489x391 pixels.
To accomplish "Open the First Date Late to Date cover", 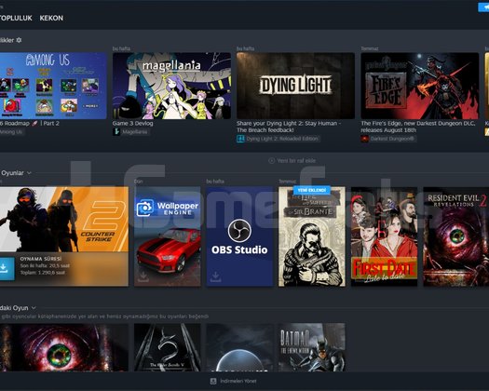I will [x=384, y=236].
